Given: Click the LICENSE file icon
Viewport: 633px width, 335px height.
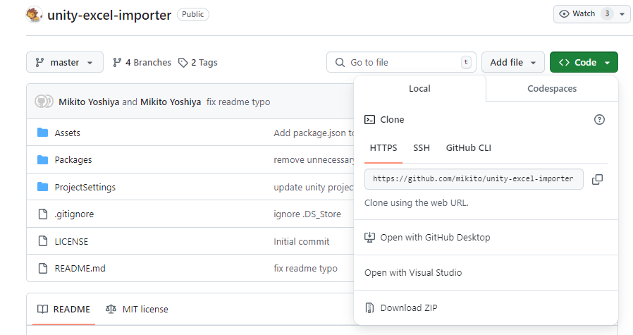Looking at the screenshot, I should 43,241.
